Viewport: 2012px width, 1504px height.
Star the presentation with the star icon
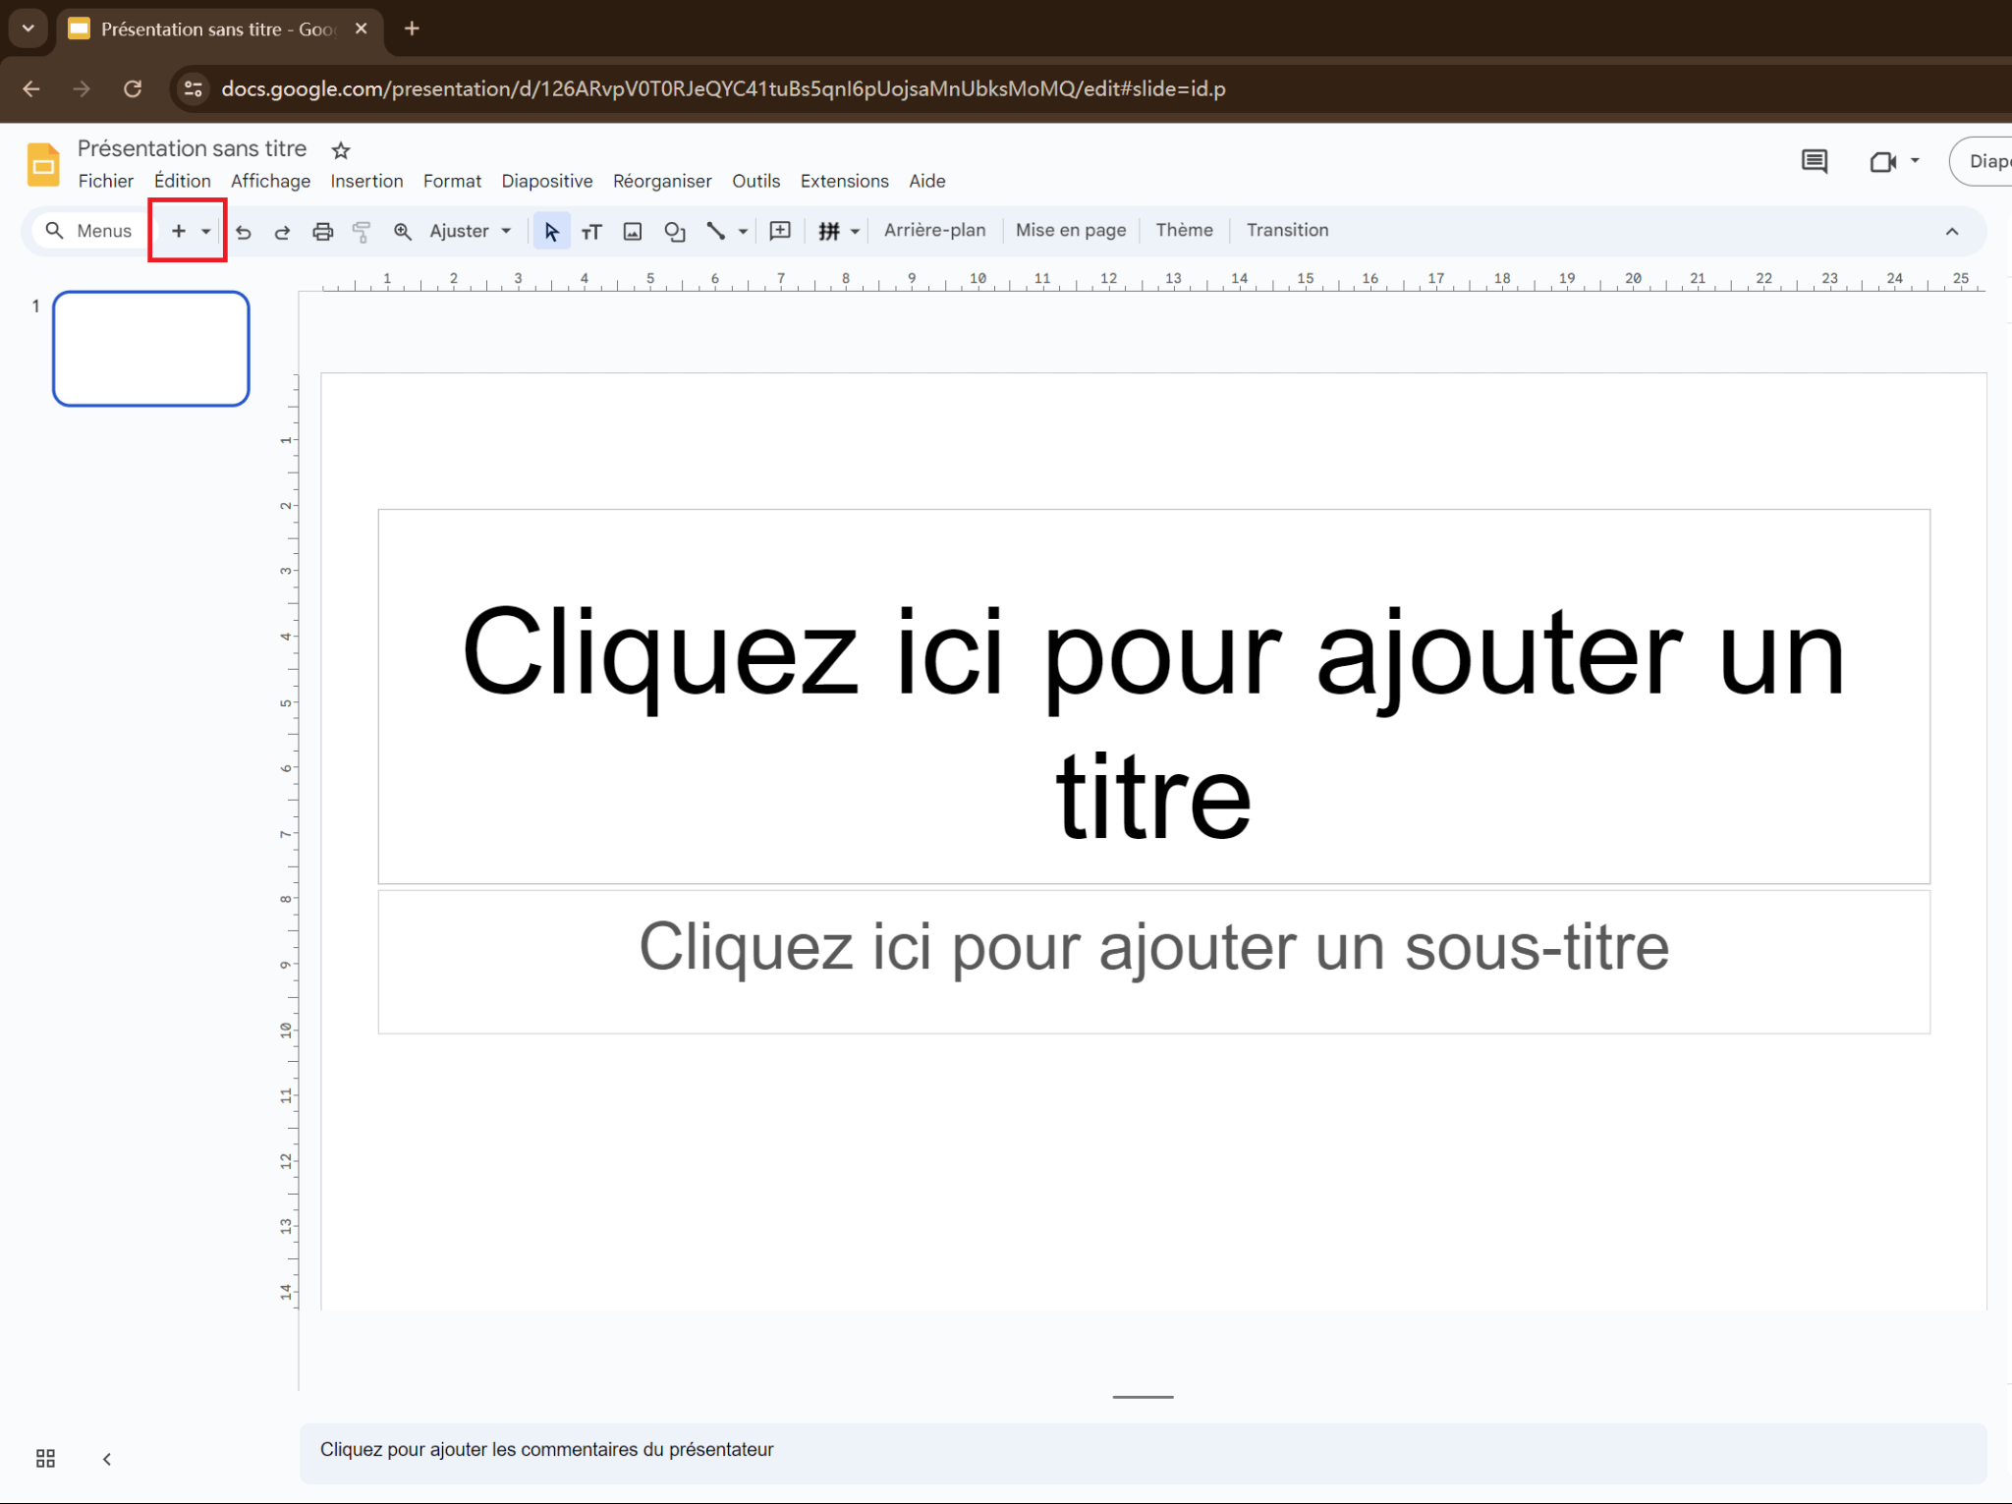341,150
